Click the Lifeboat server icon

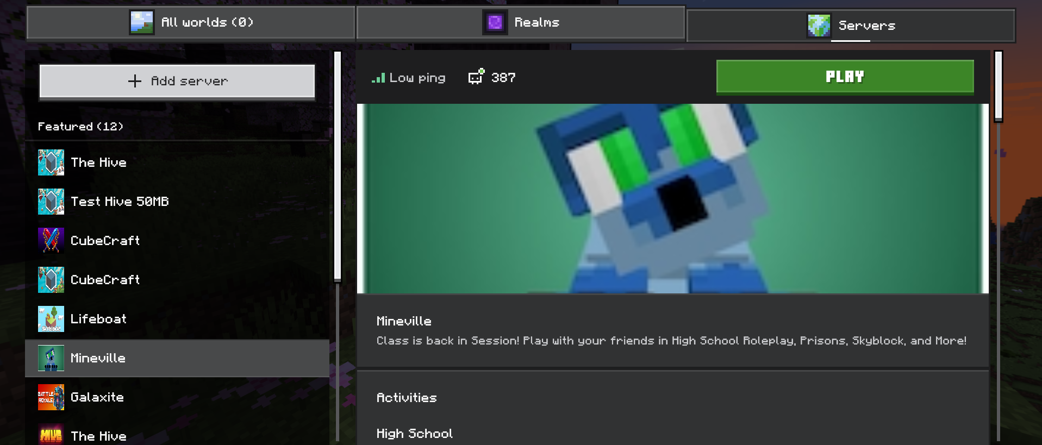click(51, 319)
